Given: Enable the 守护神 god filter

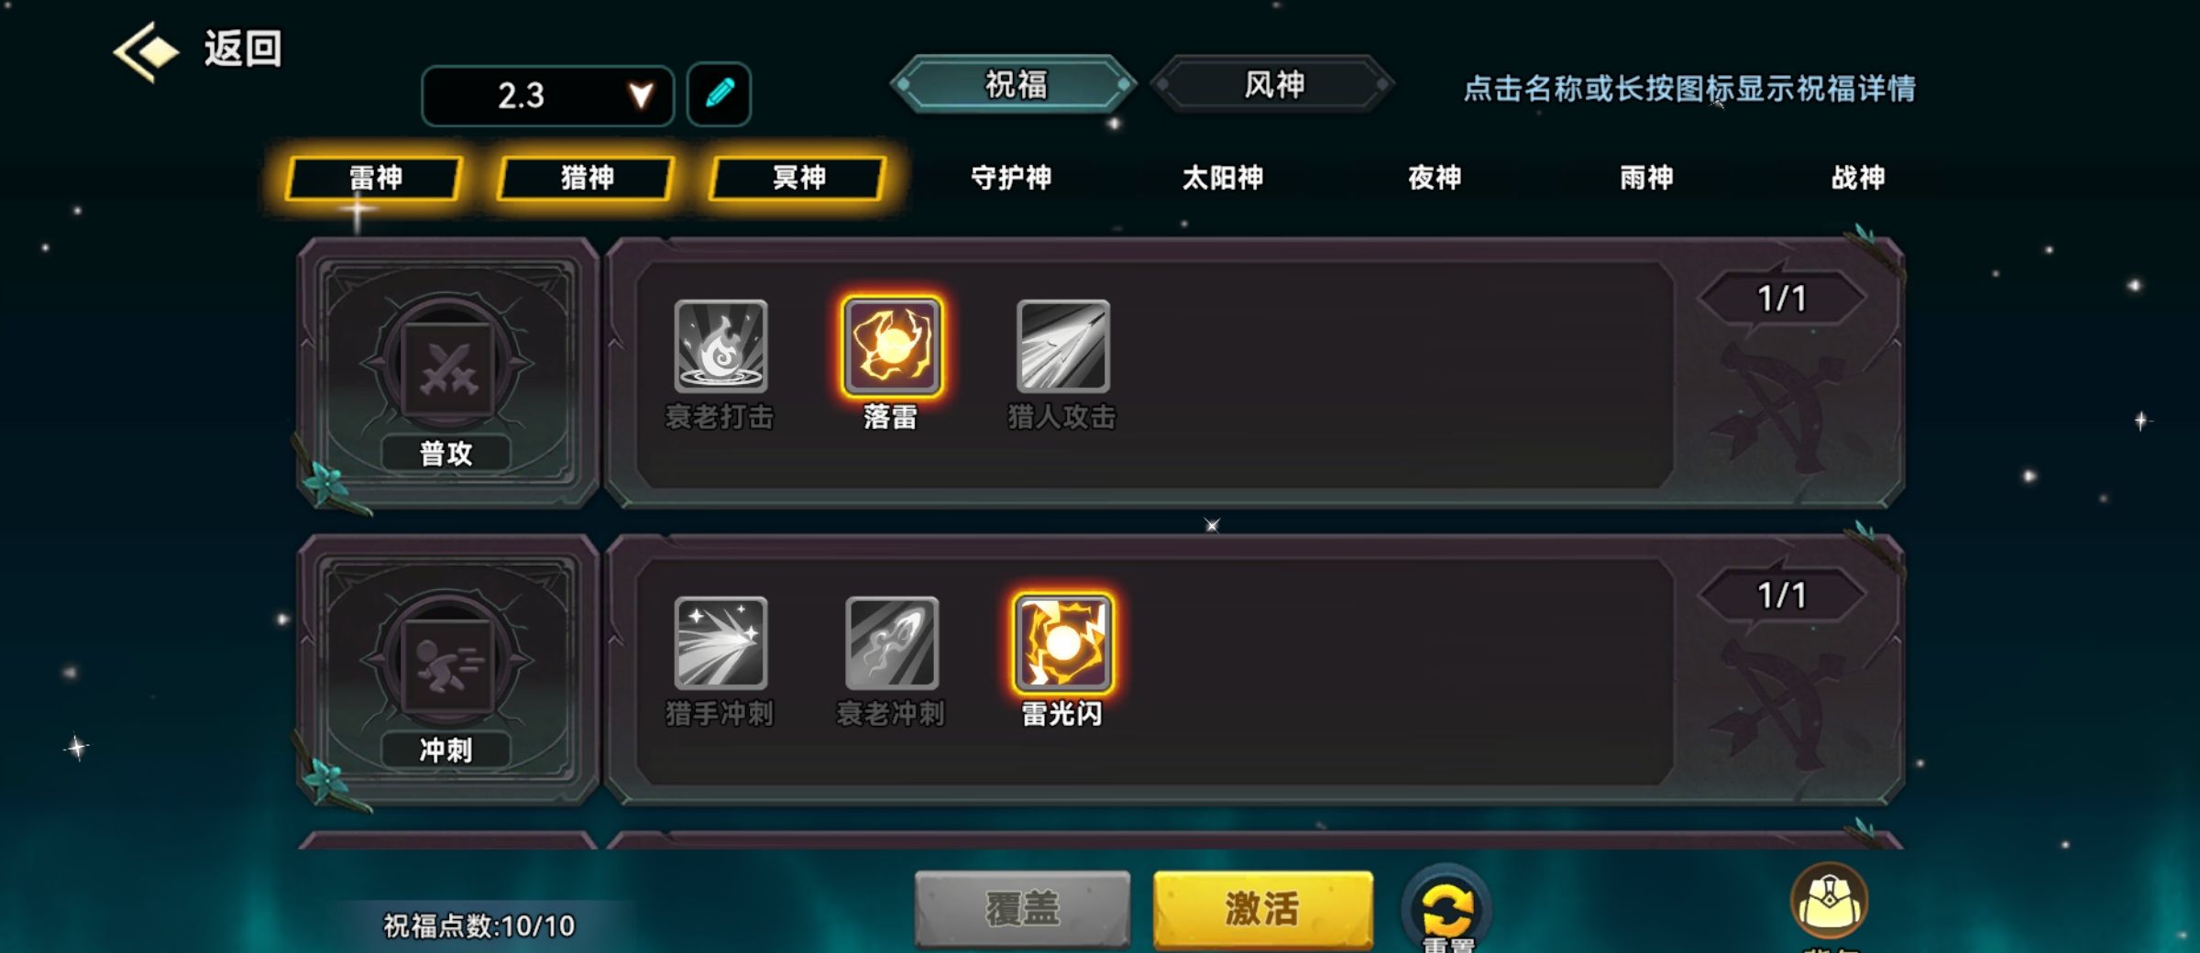Looking at the screenshot, I should coord(1011,178).
